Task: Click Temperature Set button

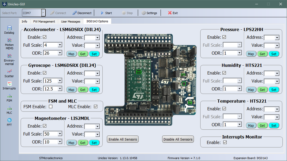Action: click(x=274, y=125)
